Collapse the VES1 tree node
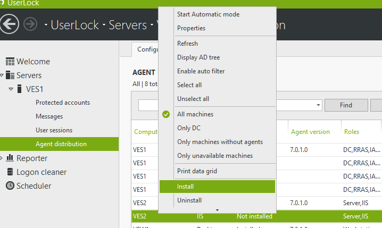This screenshot has width=382, height=228. pyautogui.click(x=11, y=89)
